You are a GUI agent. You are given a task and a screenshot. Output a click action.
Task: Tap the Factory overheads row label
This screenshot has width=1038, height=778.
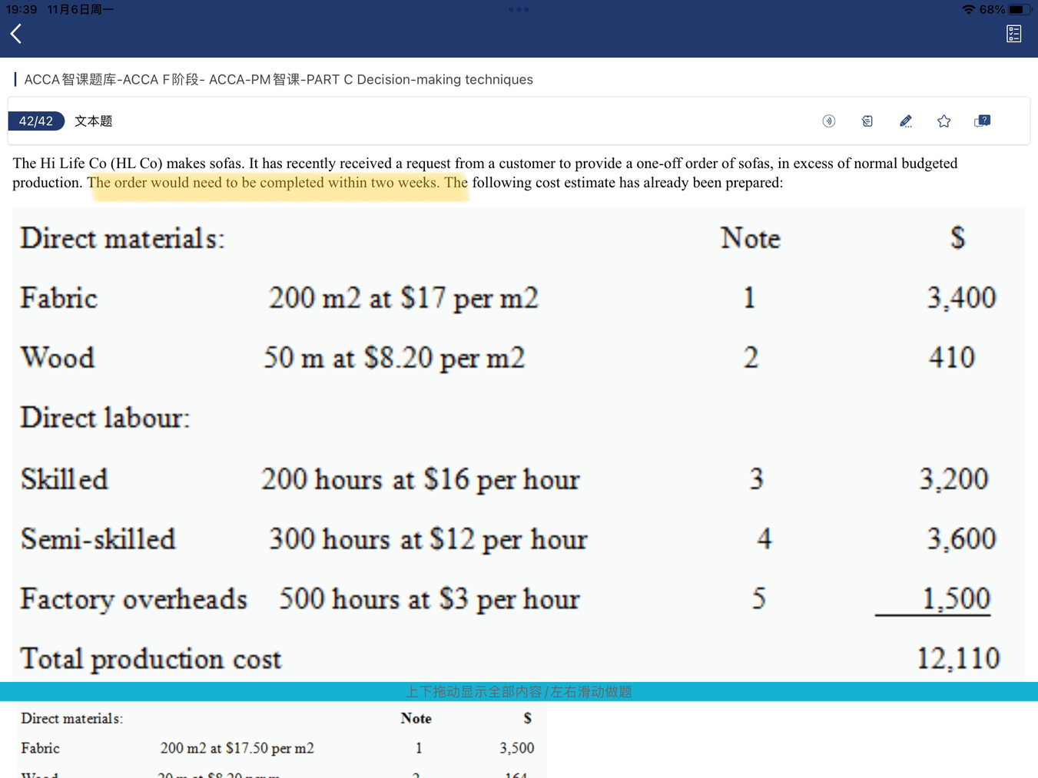pyautogui.click(x=134, y=599)
